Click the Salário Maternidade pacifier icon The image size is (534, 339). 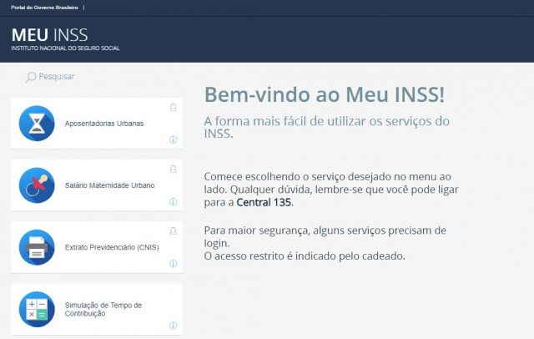(37, 185)
